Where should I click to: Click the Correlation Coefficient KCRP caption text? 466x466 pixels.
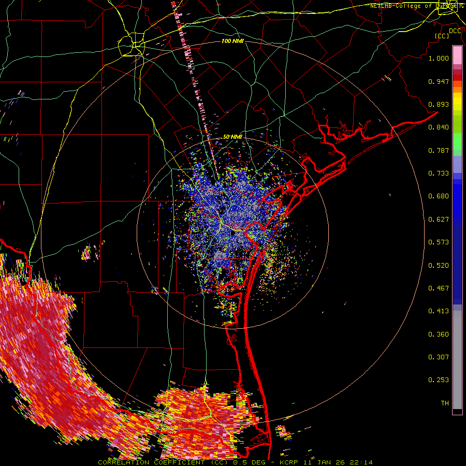click(235, 462)
